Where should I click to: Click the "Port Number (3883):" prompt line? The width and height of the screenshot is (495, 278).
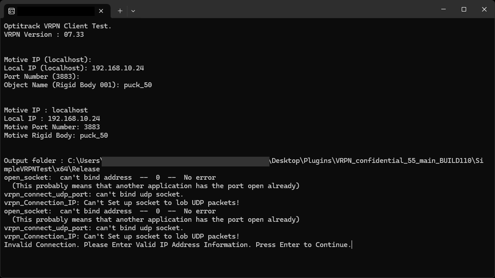click(42, 77)
